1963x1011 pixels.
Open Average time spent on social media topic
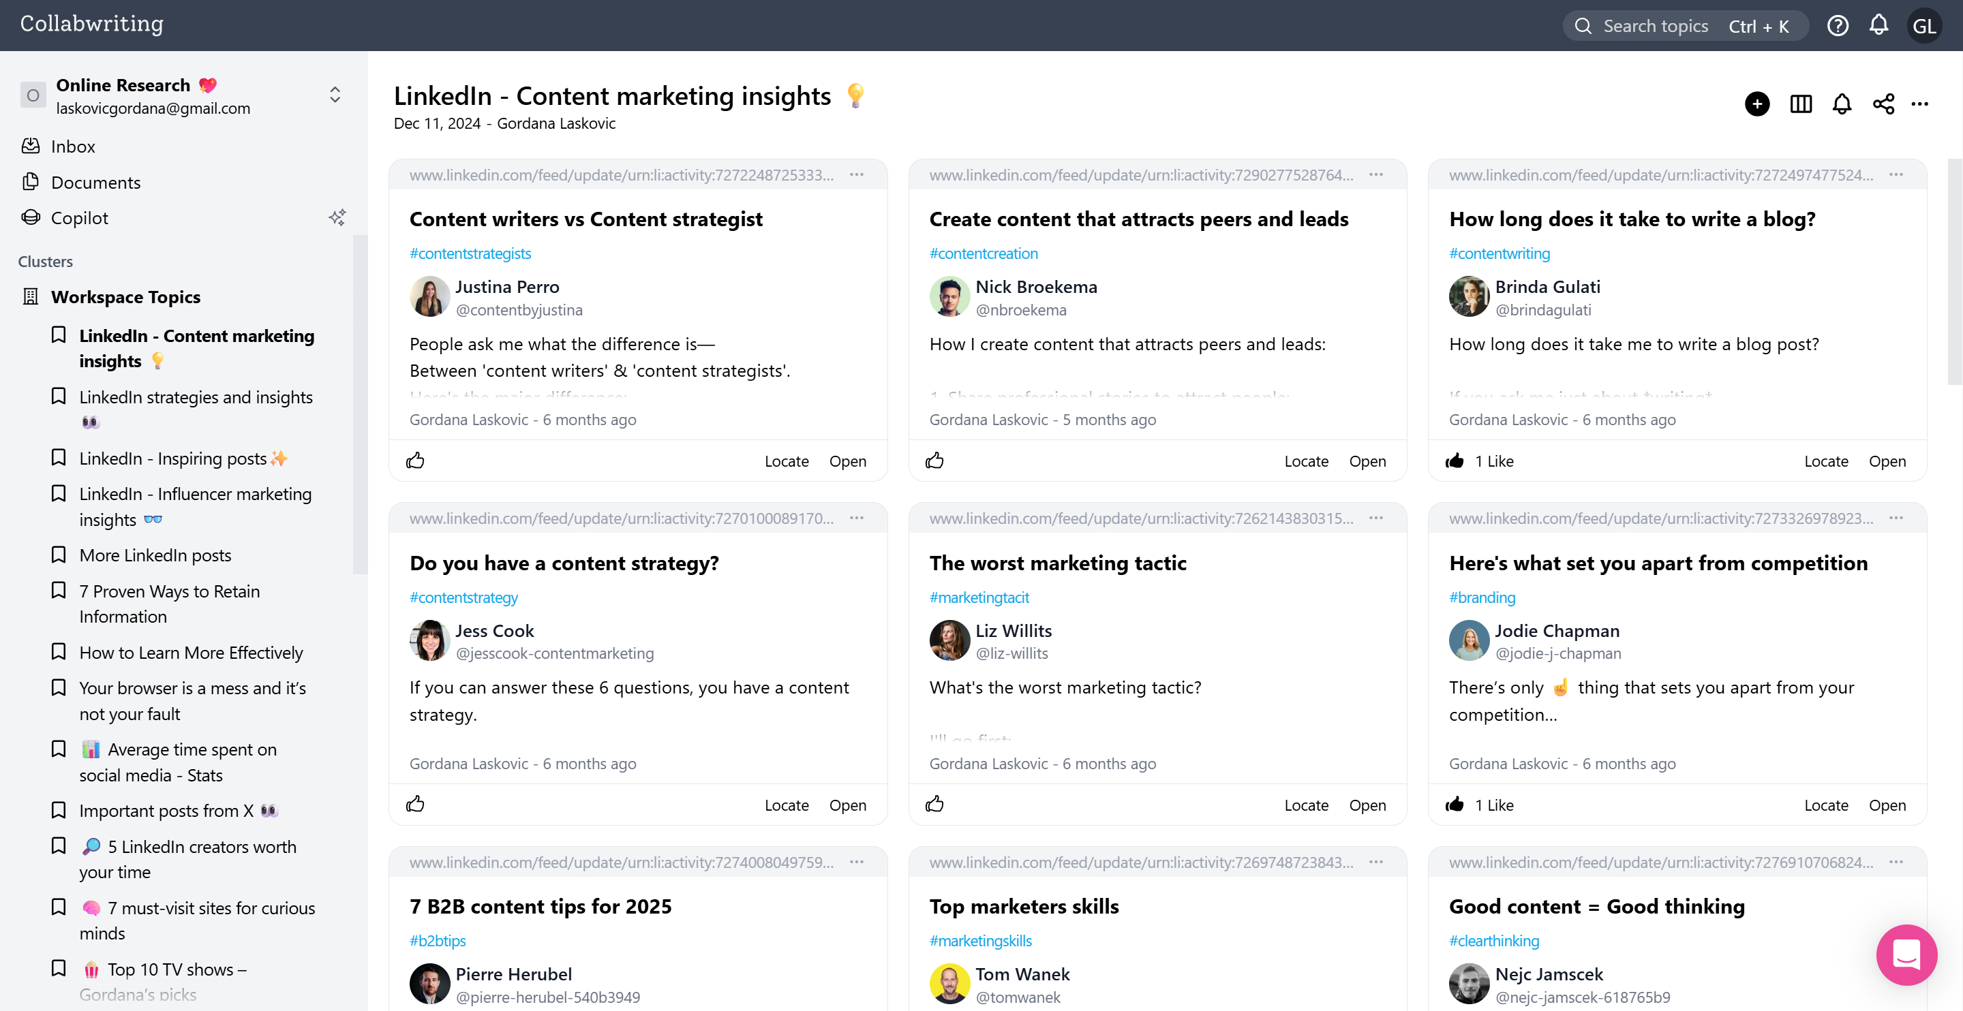click(x=177, y=762)
